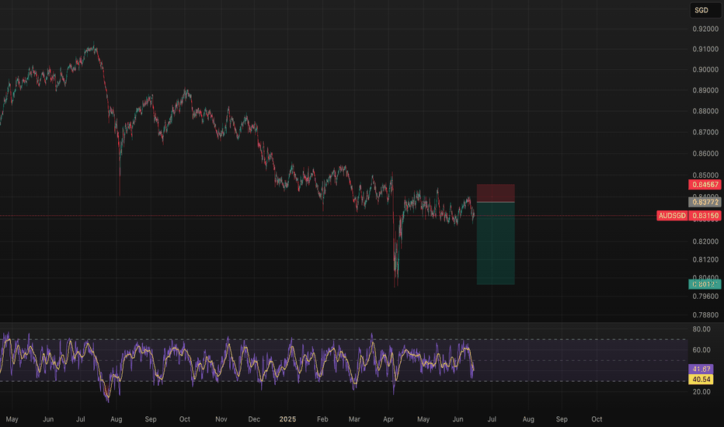Click the 0.83150 current price label

(705, 216)
